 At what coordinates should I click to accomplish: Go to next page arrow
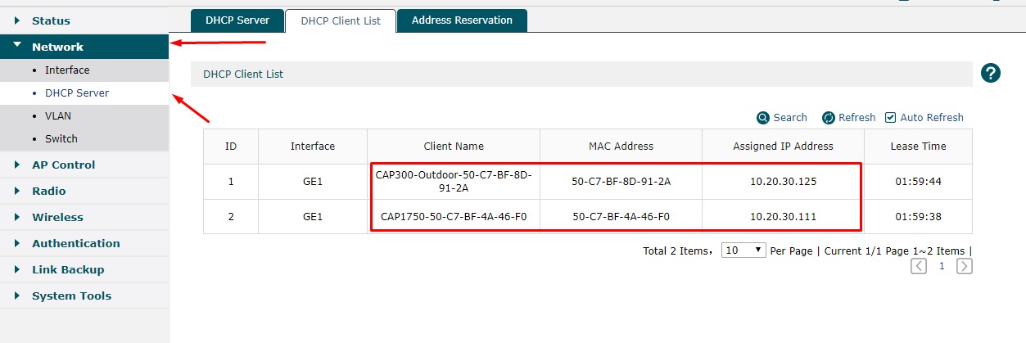[965, 266]
